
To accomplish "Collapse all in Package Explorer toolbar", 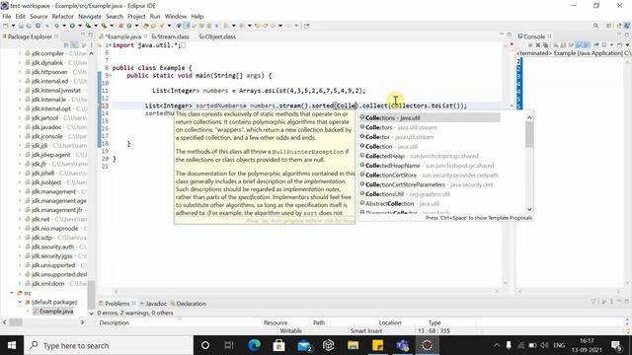I will pos(66,45).
